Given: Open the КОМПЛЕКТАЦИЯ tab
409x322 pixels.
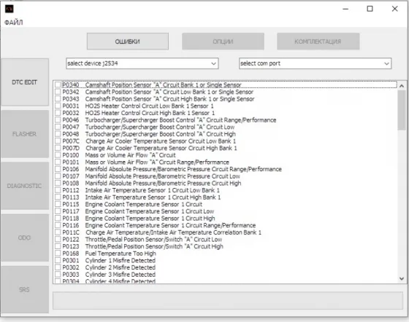Looking at the screenshot, I should [318, 42].
